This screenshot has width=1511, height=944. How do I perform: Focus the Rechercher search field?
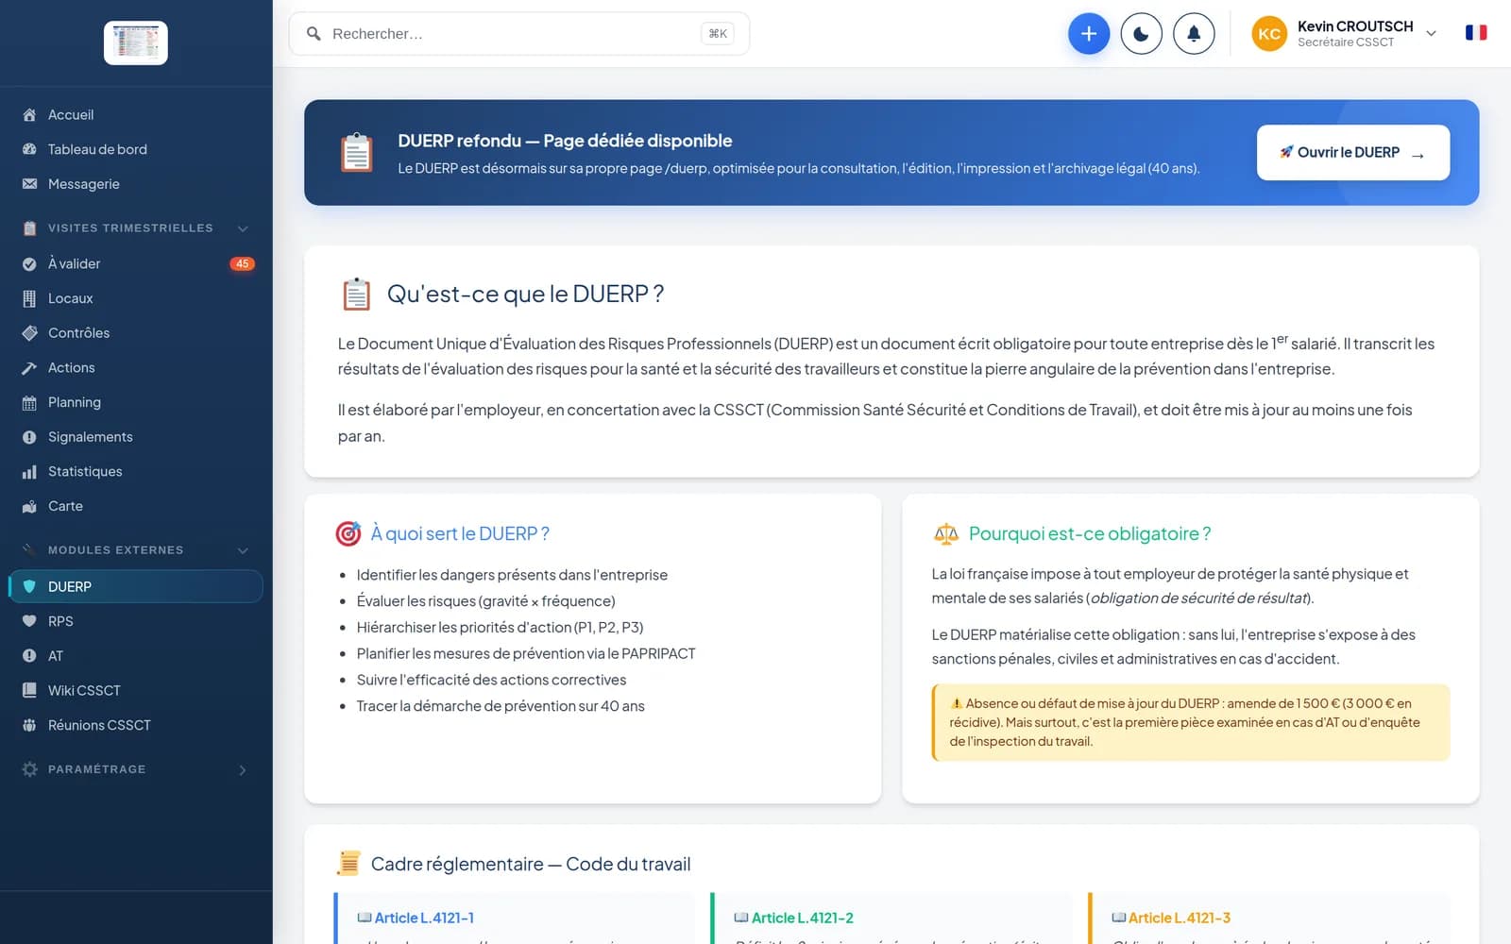pyautogui.click(x=519, y=34)
